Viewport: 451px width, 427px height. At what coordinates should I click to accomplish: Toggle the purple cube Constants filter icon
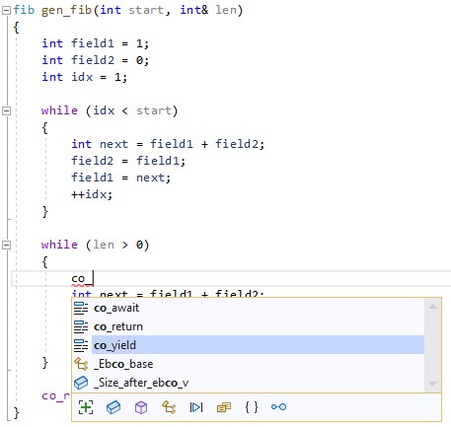point(141,407)
